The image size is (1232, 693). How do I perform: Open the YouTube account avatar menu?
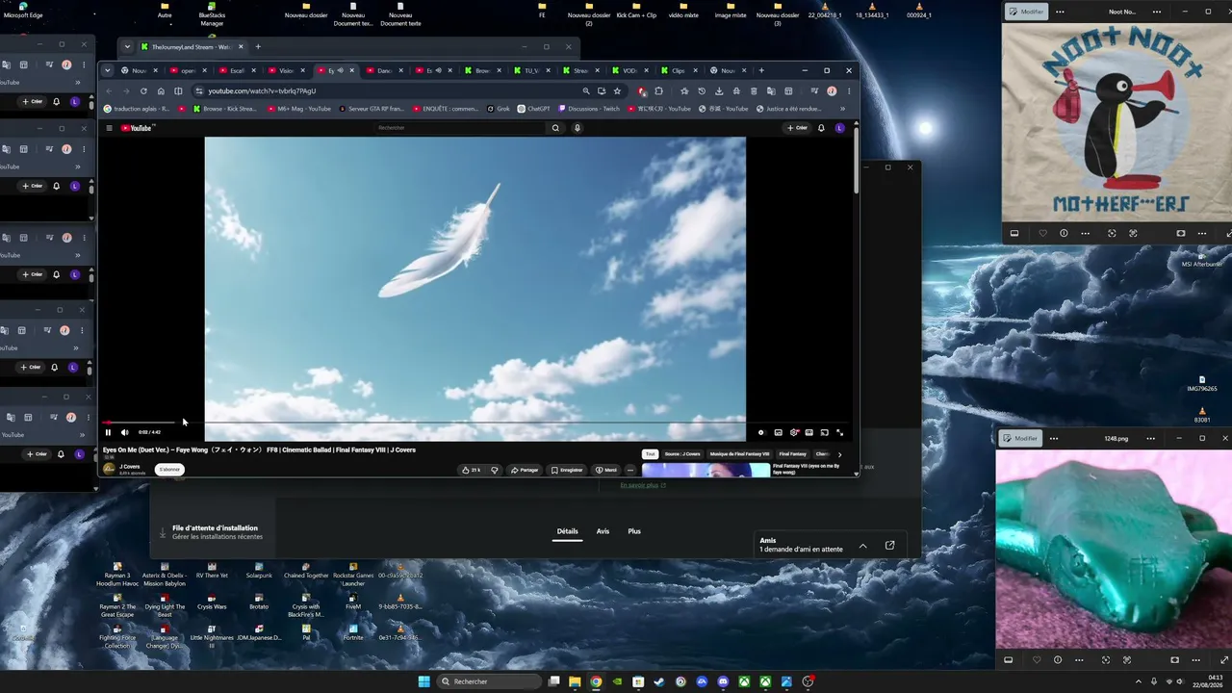pyautogui.click(x=840, y=128)
